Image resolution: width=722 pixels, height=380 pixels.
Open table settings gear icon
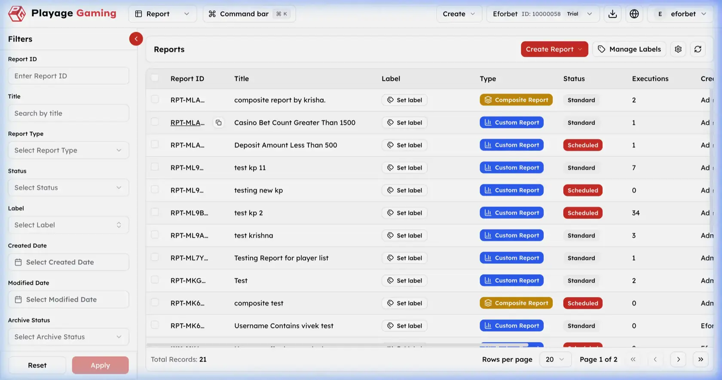pos(678,49)
